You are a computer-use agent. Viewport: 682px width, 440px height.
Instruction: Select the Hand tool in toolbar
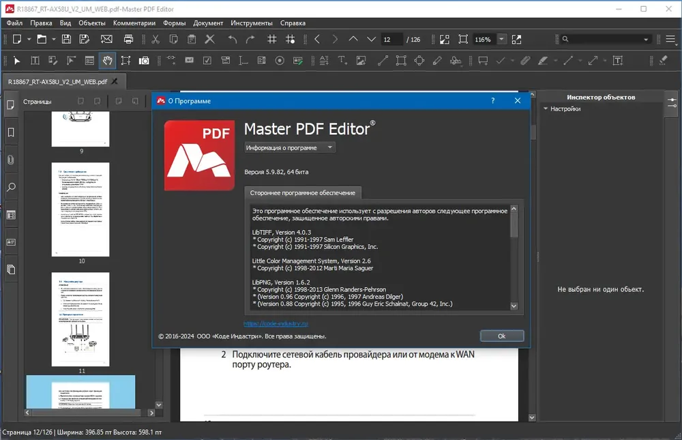[x=108, y=61]
